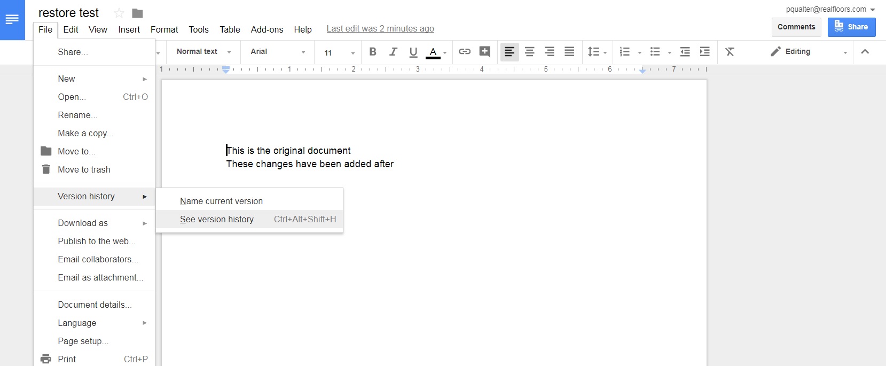This screenshot has width=886, height=366.
Task: Decrease the indent
Action: (685, 52)
